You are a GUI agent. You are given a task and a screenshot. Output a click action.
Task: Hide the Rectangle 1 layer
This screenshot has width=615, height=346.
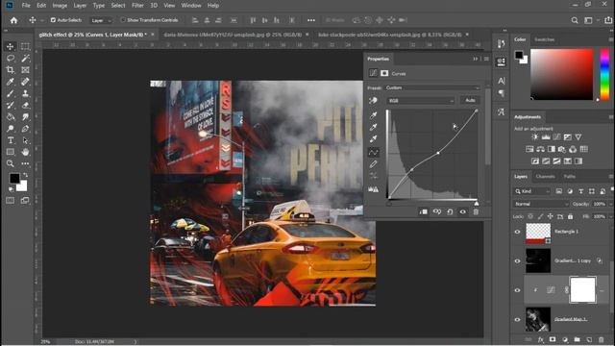517,232
